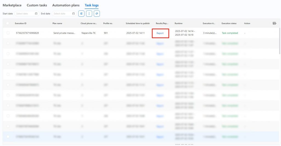Open the Marketplace tab
The image size is (281, 146).
12,5
